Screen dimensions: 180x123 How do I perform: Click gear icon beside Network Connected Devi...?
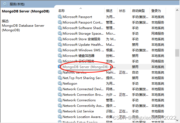pos(60,89)
